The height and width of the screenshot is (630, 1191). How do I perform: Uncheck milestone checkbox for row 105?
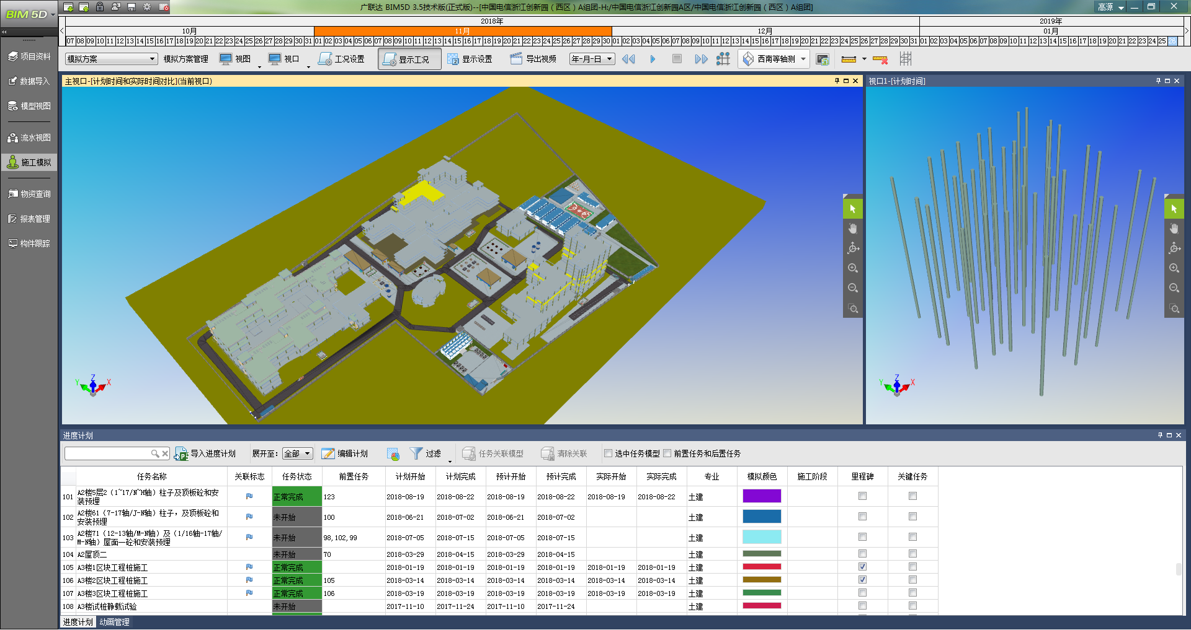pyautogui.click(x=862, y=567)
